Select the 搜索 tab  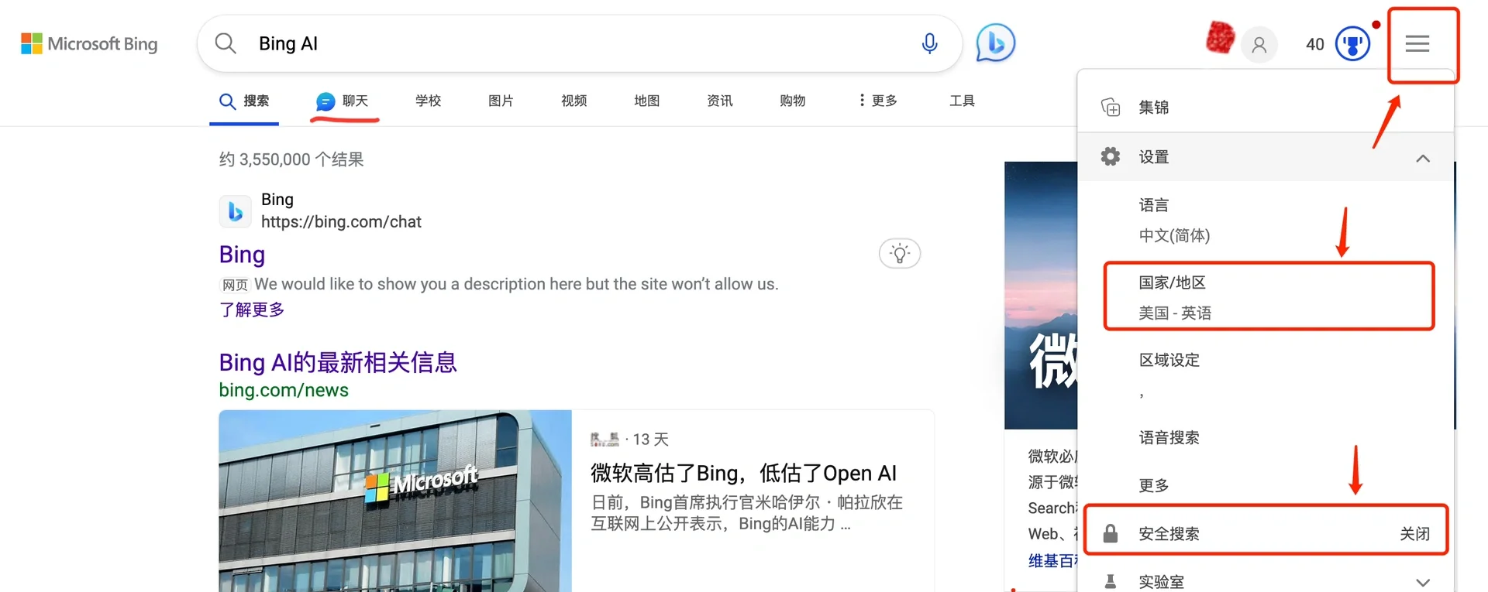click(x=244, y=101)
